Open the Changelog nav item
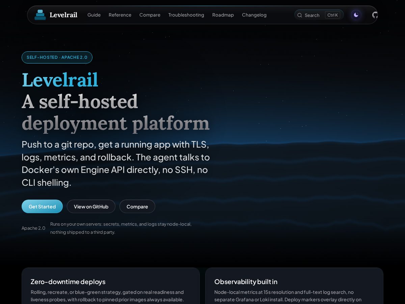The width and height of the screenshot is (405, 304). (x=254, y=15)
